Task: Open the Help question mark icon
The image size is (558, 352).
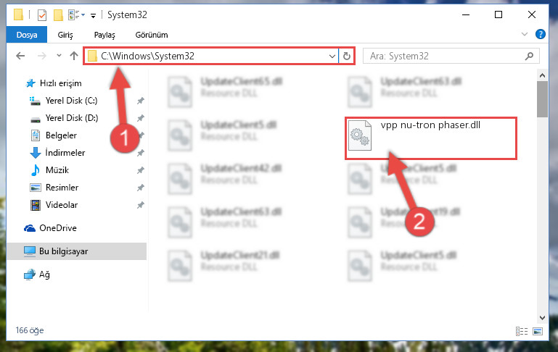Action: pyautogui.click(x=540, y=34)
